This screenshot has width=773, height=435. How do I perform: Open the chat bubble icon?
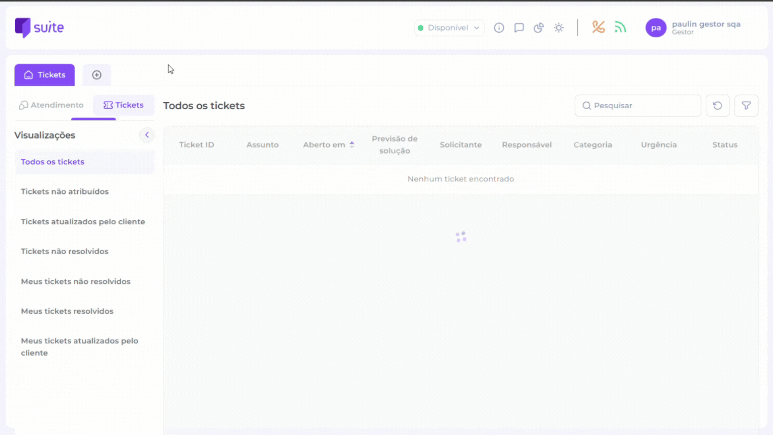coord(519,28)
